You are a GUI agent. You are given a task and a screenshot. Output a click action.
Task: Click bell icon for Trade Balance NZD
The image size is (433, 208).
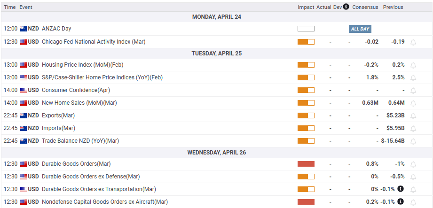point(413,141)
